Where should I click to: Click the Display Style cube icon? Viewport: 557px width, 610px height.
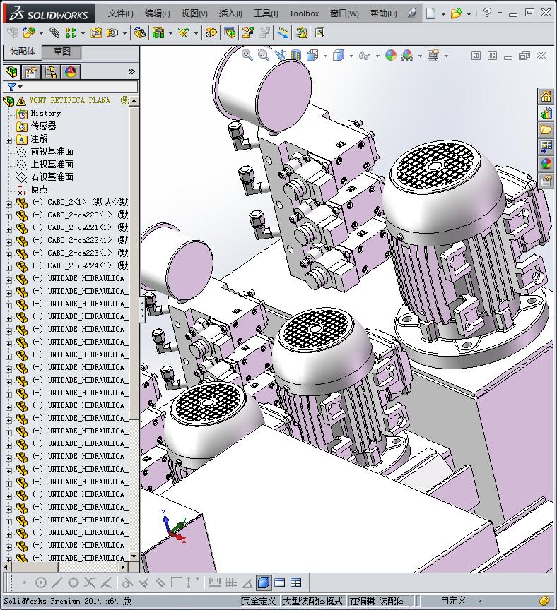click(339, 55)
